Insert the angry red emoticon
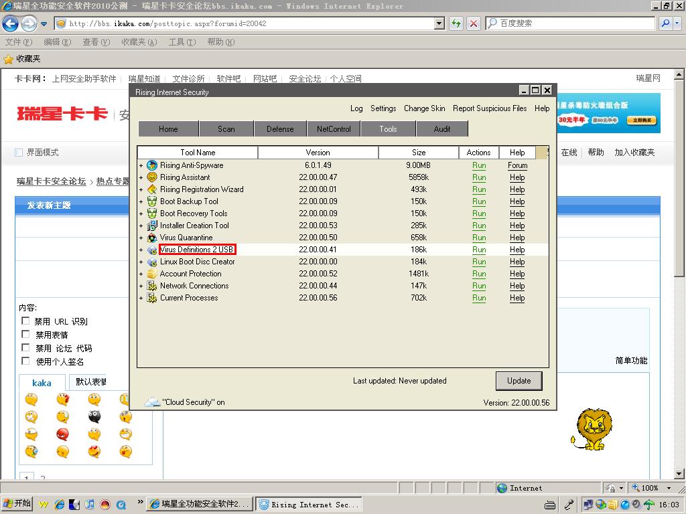This screenshot has height=514, width=686. (x=62, y=434)
